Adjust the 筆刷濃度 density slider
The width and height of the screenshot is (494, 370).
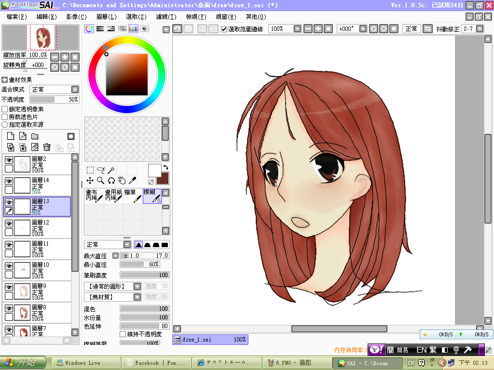tap(145, 275)
